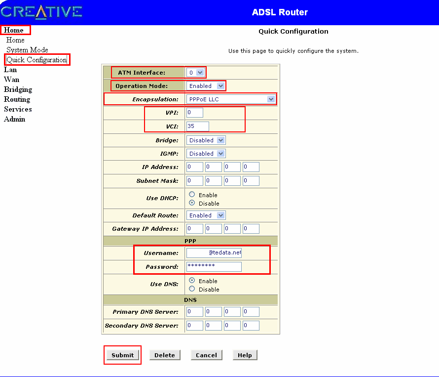Expand the IGMP dropdown
Image resolution: width=439 pixels, height=377 pixels.
(x=206, y=154)
